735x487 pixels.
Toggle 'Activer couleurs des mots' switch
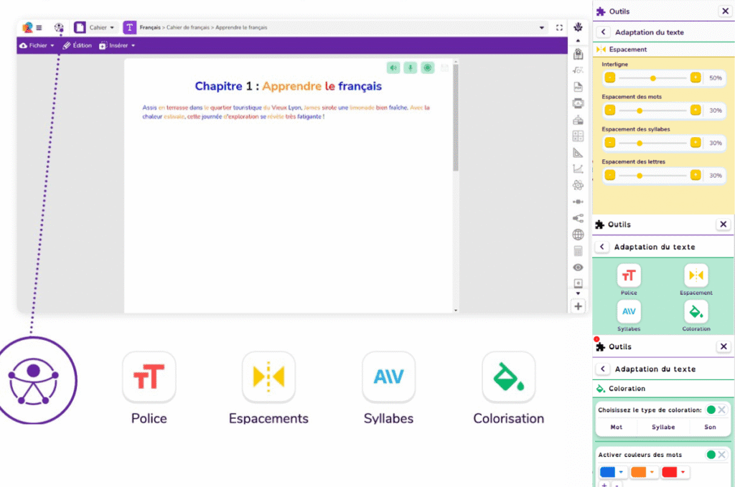pyautogui.click(x=713, y=454)
